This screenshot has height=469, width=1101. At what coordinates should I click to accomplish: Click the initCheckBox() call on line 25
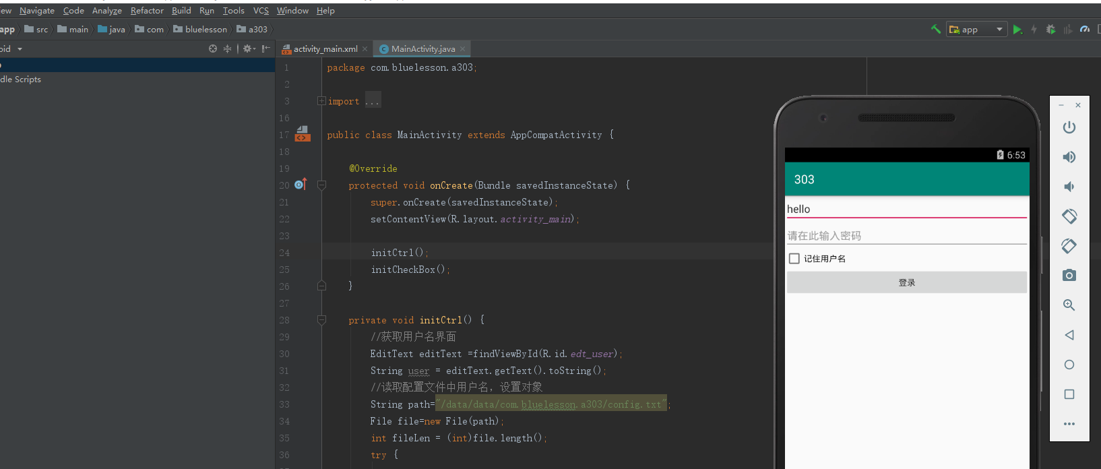point(410,270)
